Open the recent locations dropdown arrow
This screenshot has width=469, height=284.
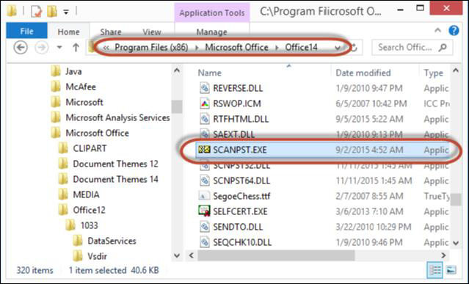[59, 48]
